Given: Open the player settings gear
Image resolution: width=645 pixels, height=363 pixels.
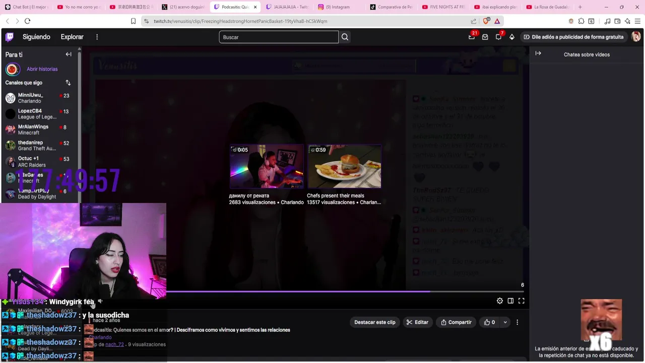Looking at the screenshot, I should pyautogui.click(x=500, y=301).
